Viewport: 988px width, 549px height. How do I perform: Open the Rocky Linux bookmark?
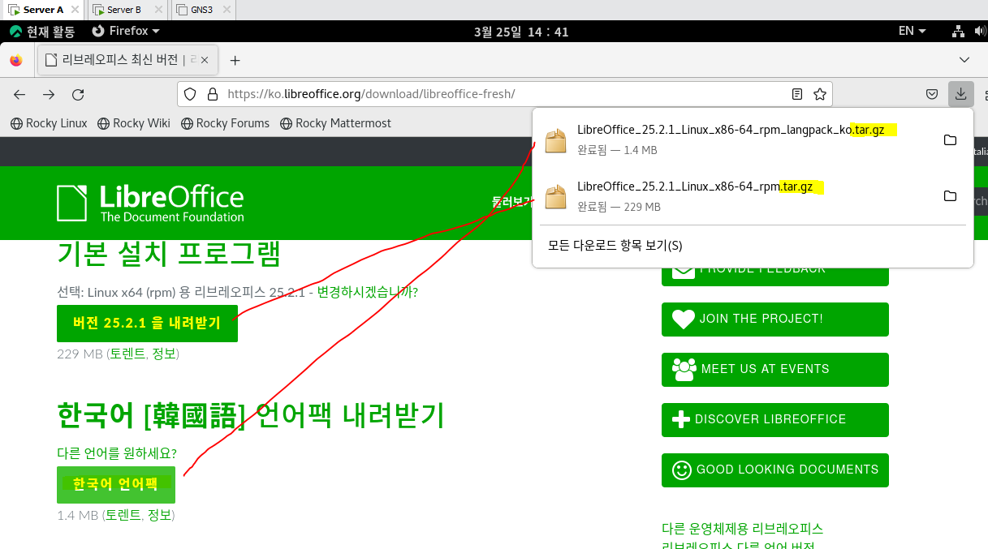(49, 123)
